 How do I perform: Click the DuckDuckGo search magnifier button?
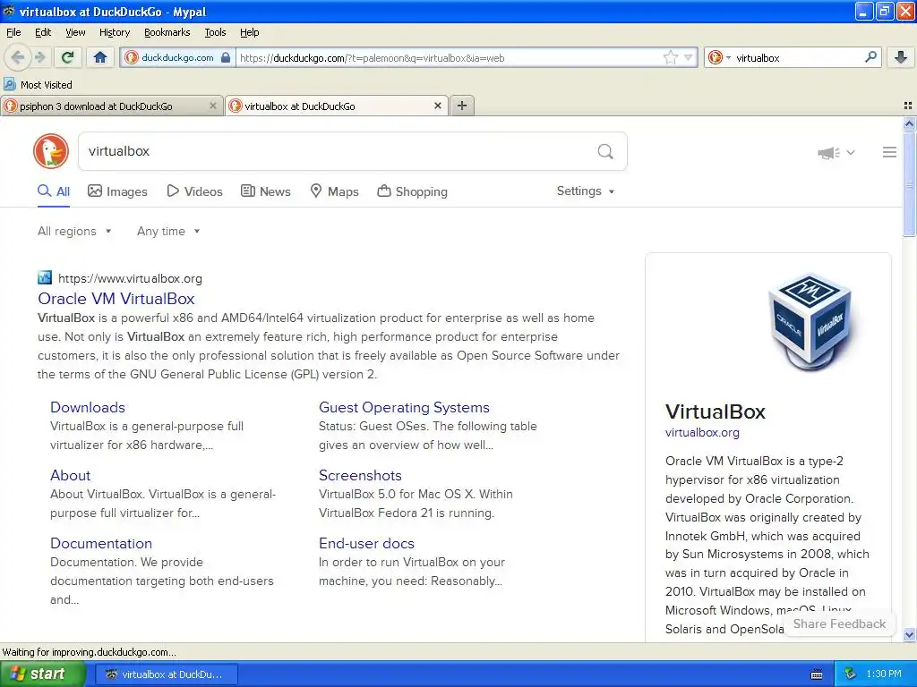(605, 151)
